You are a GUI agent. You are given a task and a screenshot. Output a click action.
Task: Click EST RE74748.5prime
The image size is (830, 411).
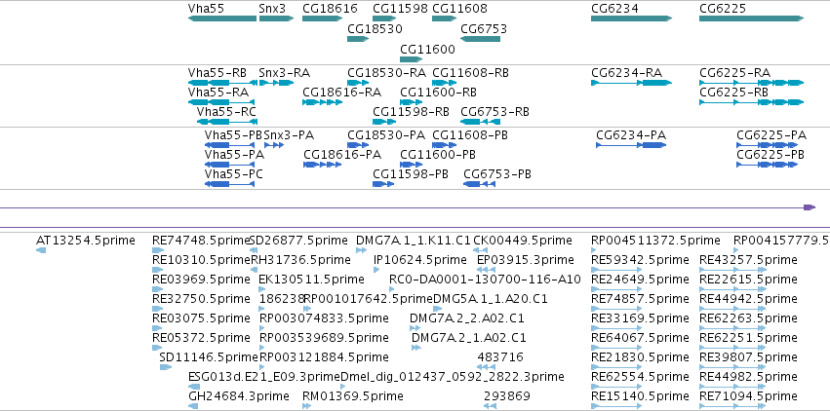pyautogui.click(x=201, y=241)
